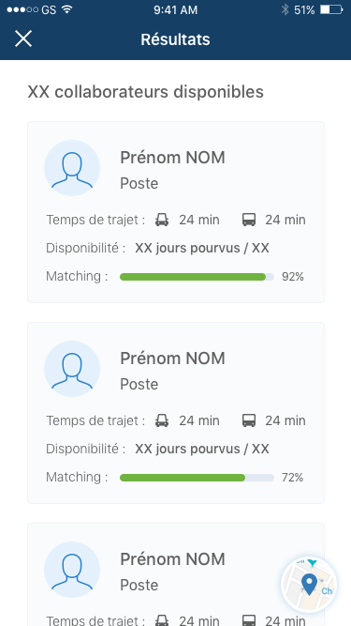Tap the Wi-Fi icon in status bar
Screen dimensions: 351x626
[x=67, y=9]
